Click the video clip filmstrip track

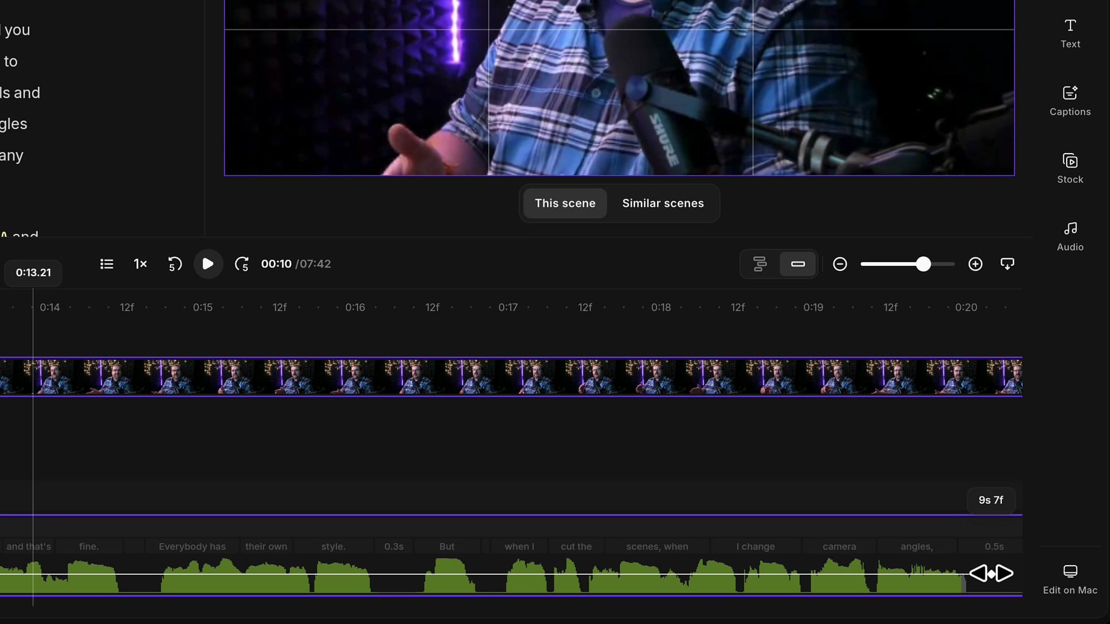tap(511, 377)
